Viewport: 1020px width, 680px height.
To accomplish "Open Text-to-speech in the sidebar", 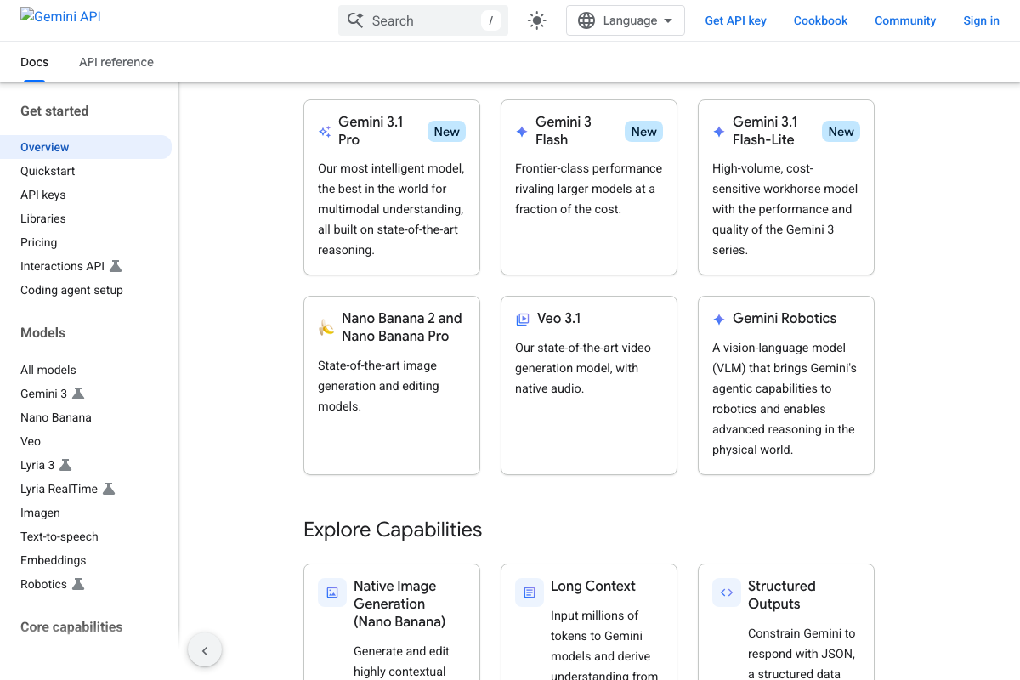I will (59, 536).
